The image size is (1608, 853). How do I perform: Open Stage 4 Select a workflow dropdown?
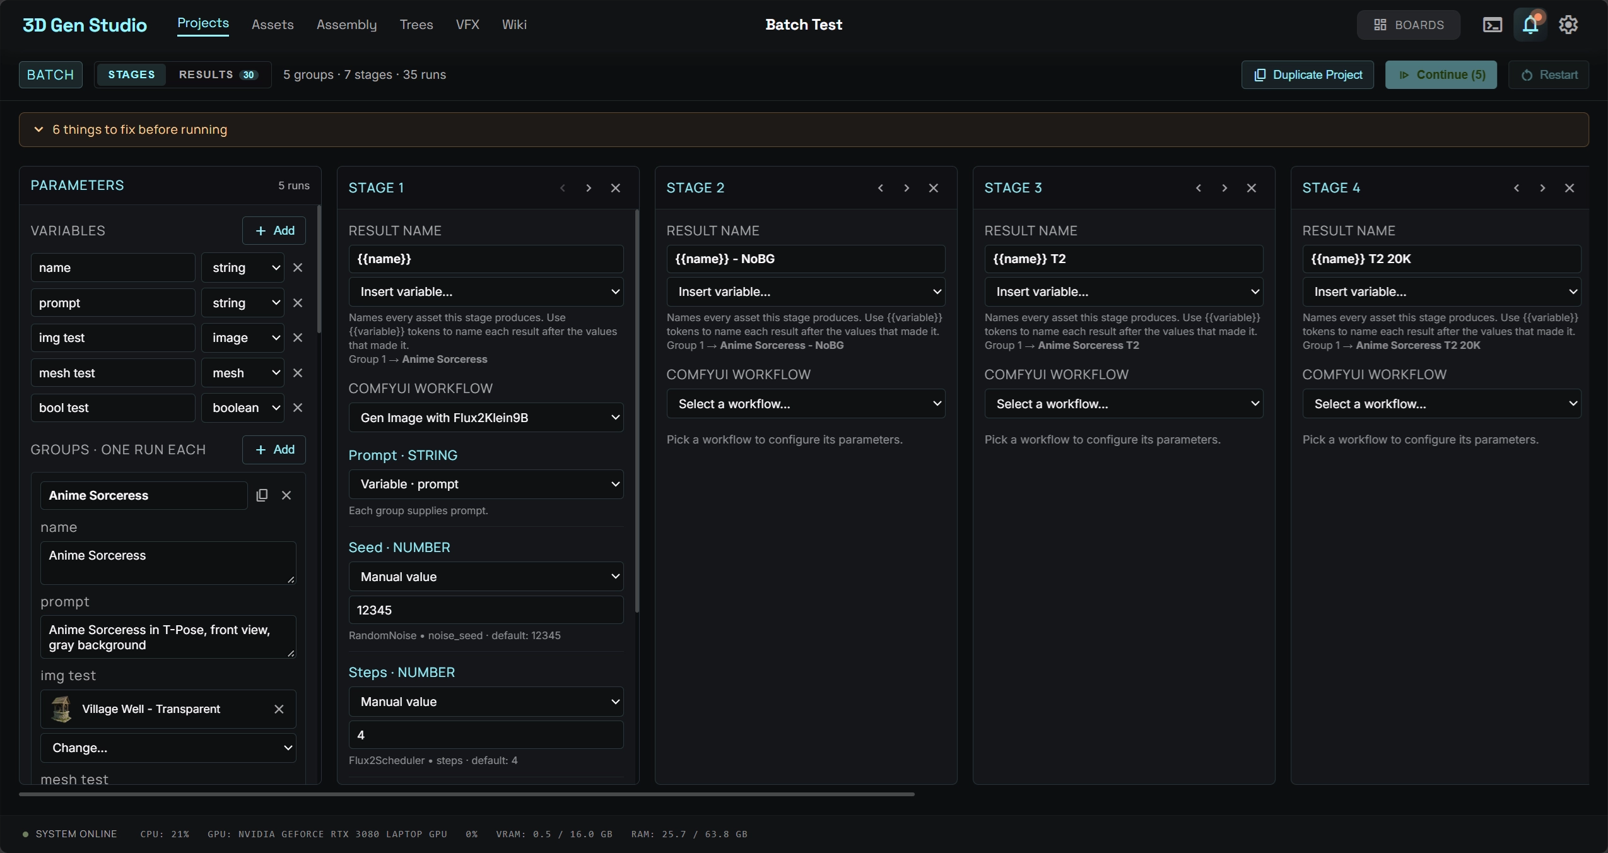click(1442, 404)
